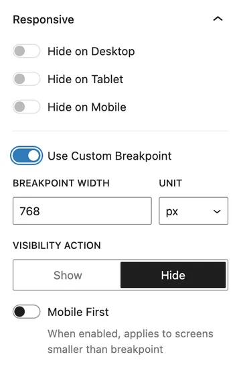Click the Breakpoint Width field label

(x=61, y=183)
